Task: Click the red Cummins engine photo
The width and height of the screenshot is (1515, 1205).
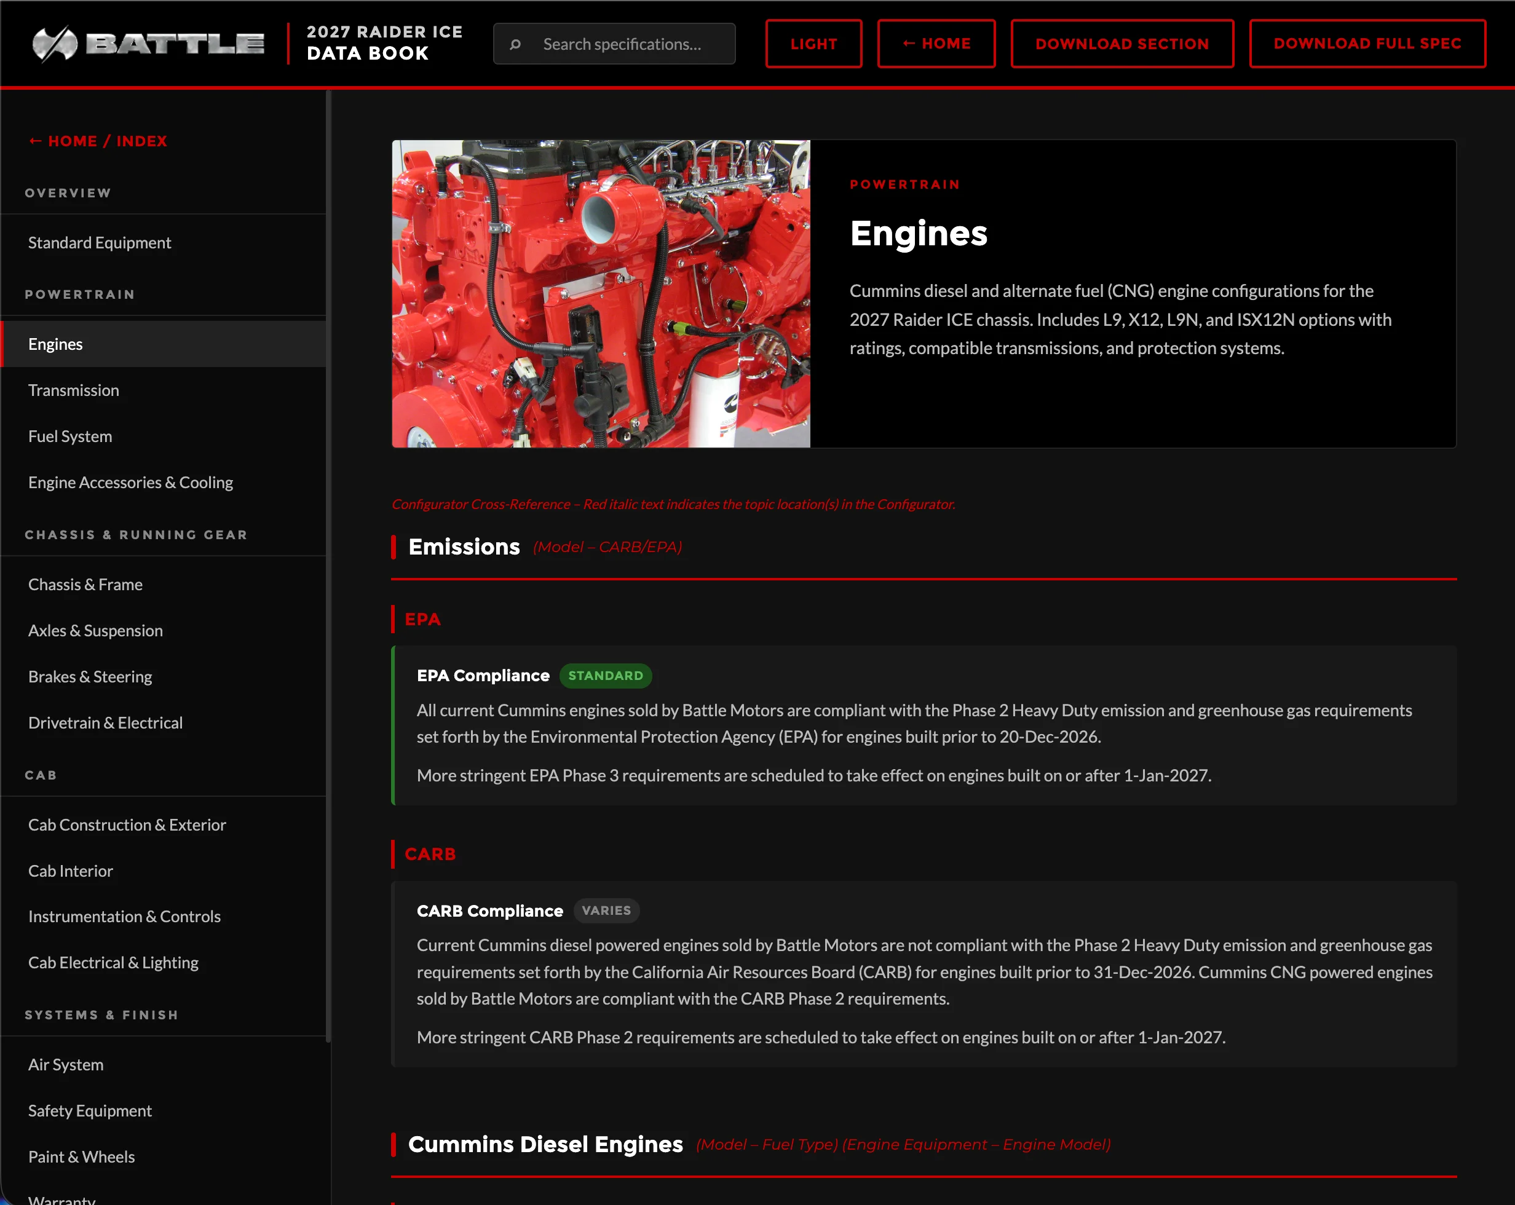Action: coord(601,294)
